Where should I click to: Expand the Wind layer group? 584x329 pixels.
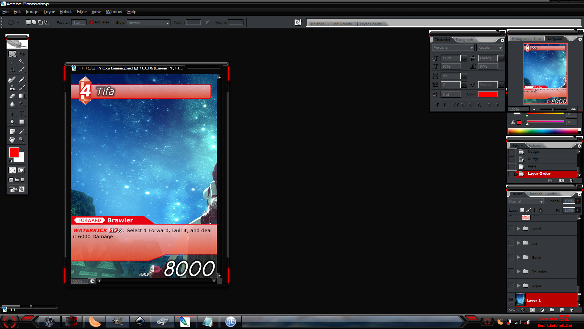519,228
